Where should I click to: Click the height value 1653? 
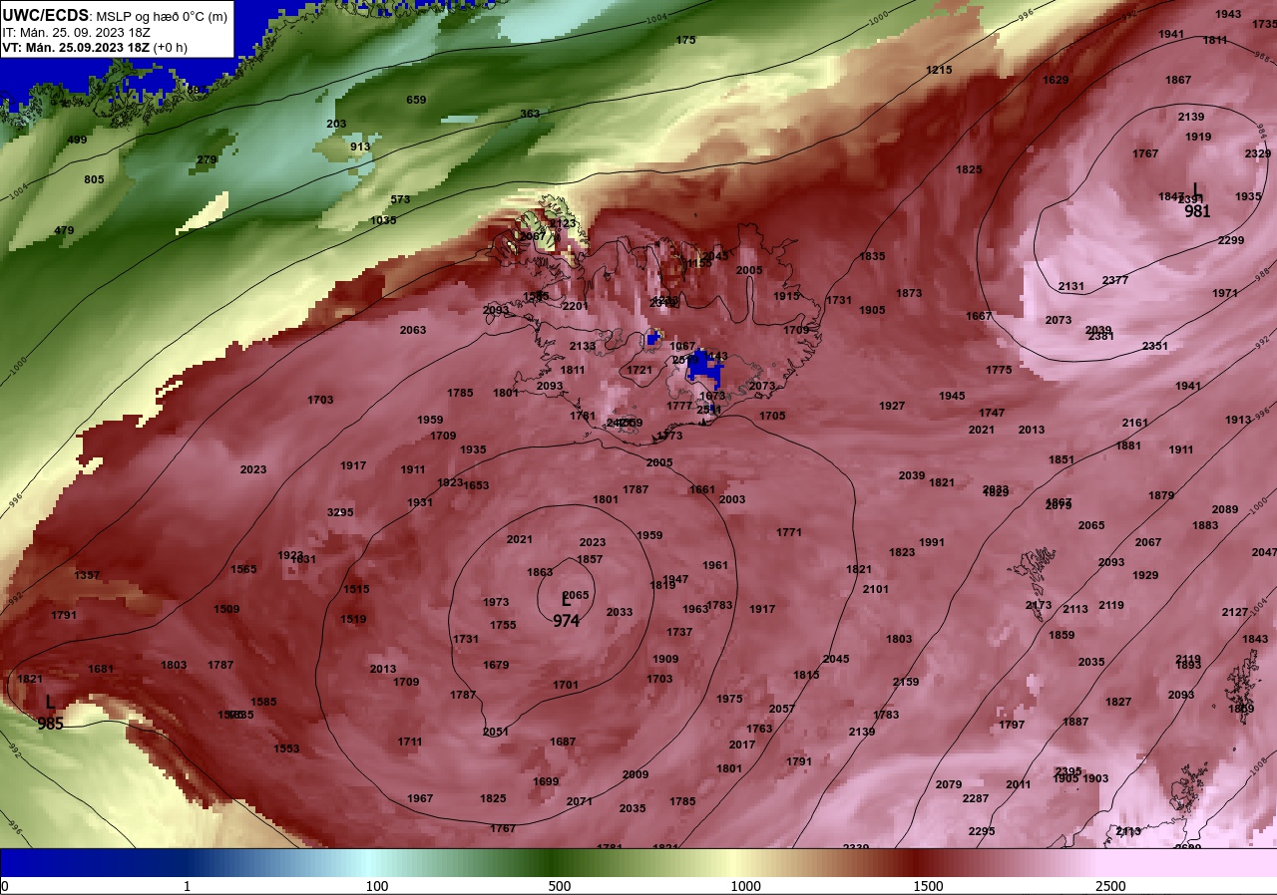click(476, 485)
